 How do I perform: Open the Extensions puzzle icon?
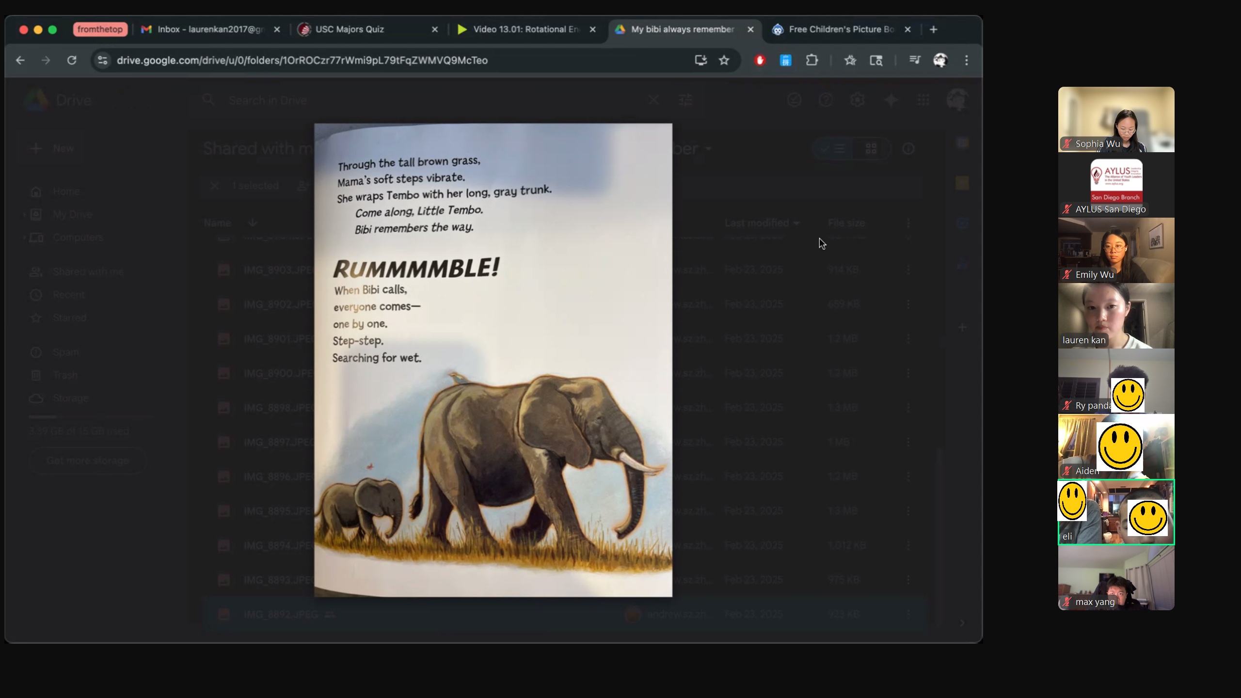click(x=811, y=60)
